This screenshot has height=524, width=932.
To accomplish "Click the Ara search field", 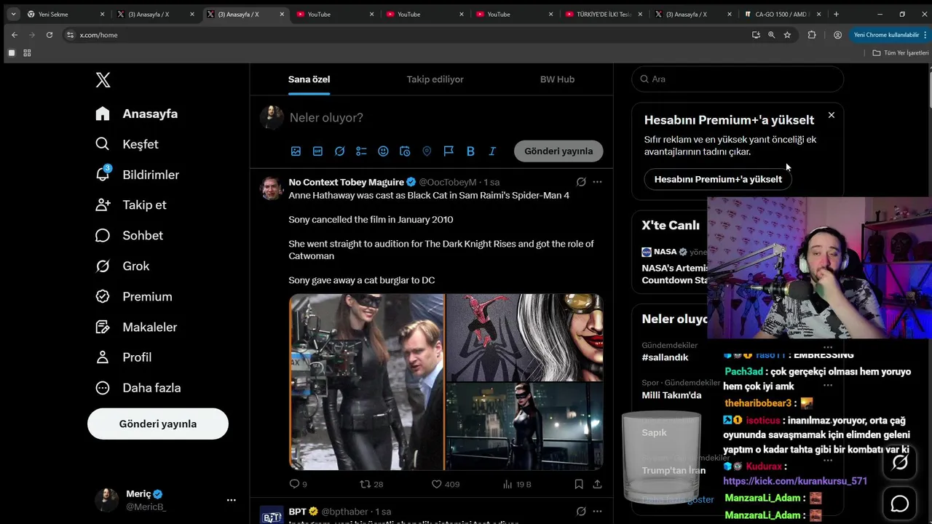I will [x=738, y=79].
